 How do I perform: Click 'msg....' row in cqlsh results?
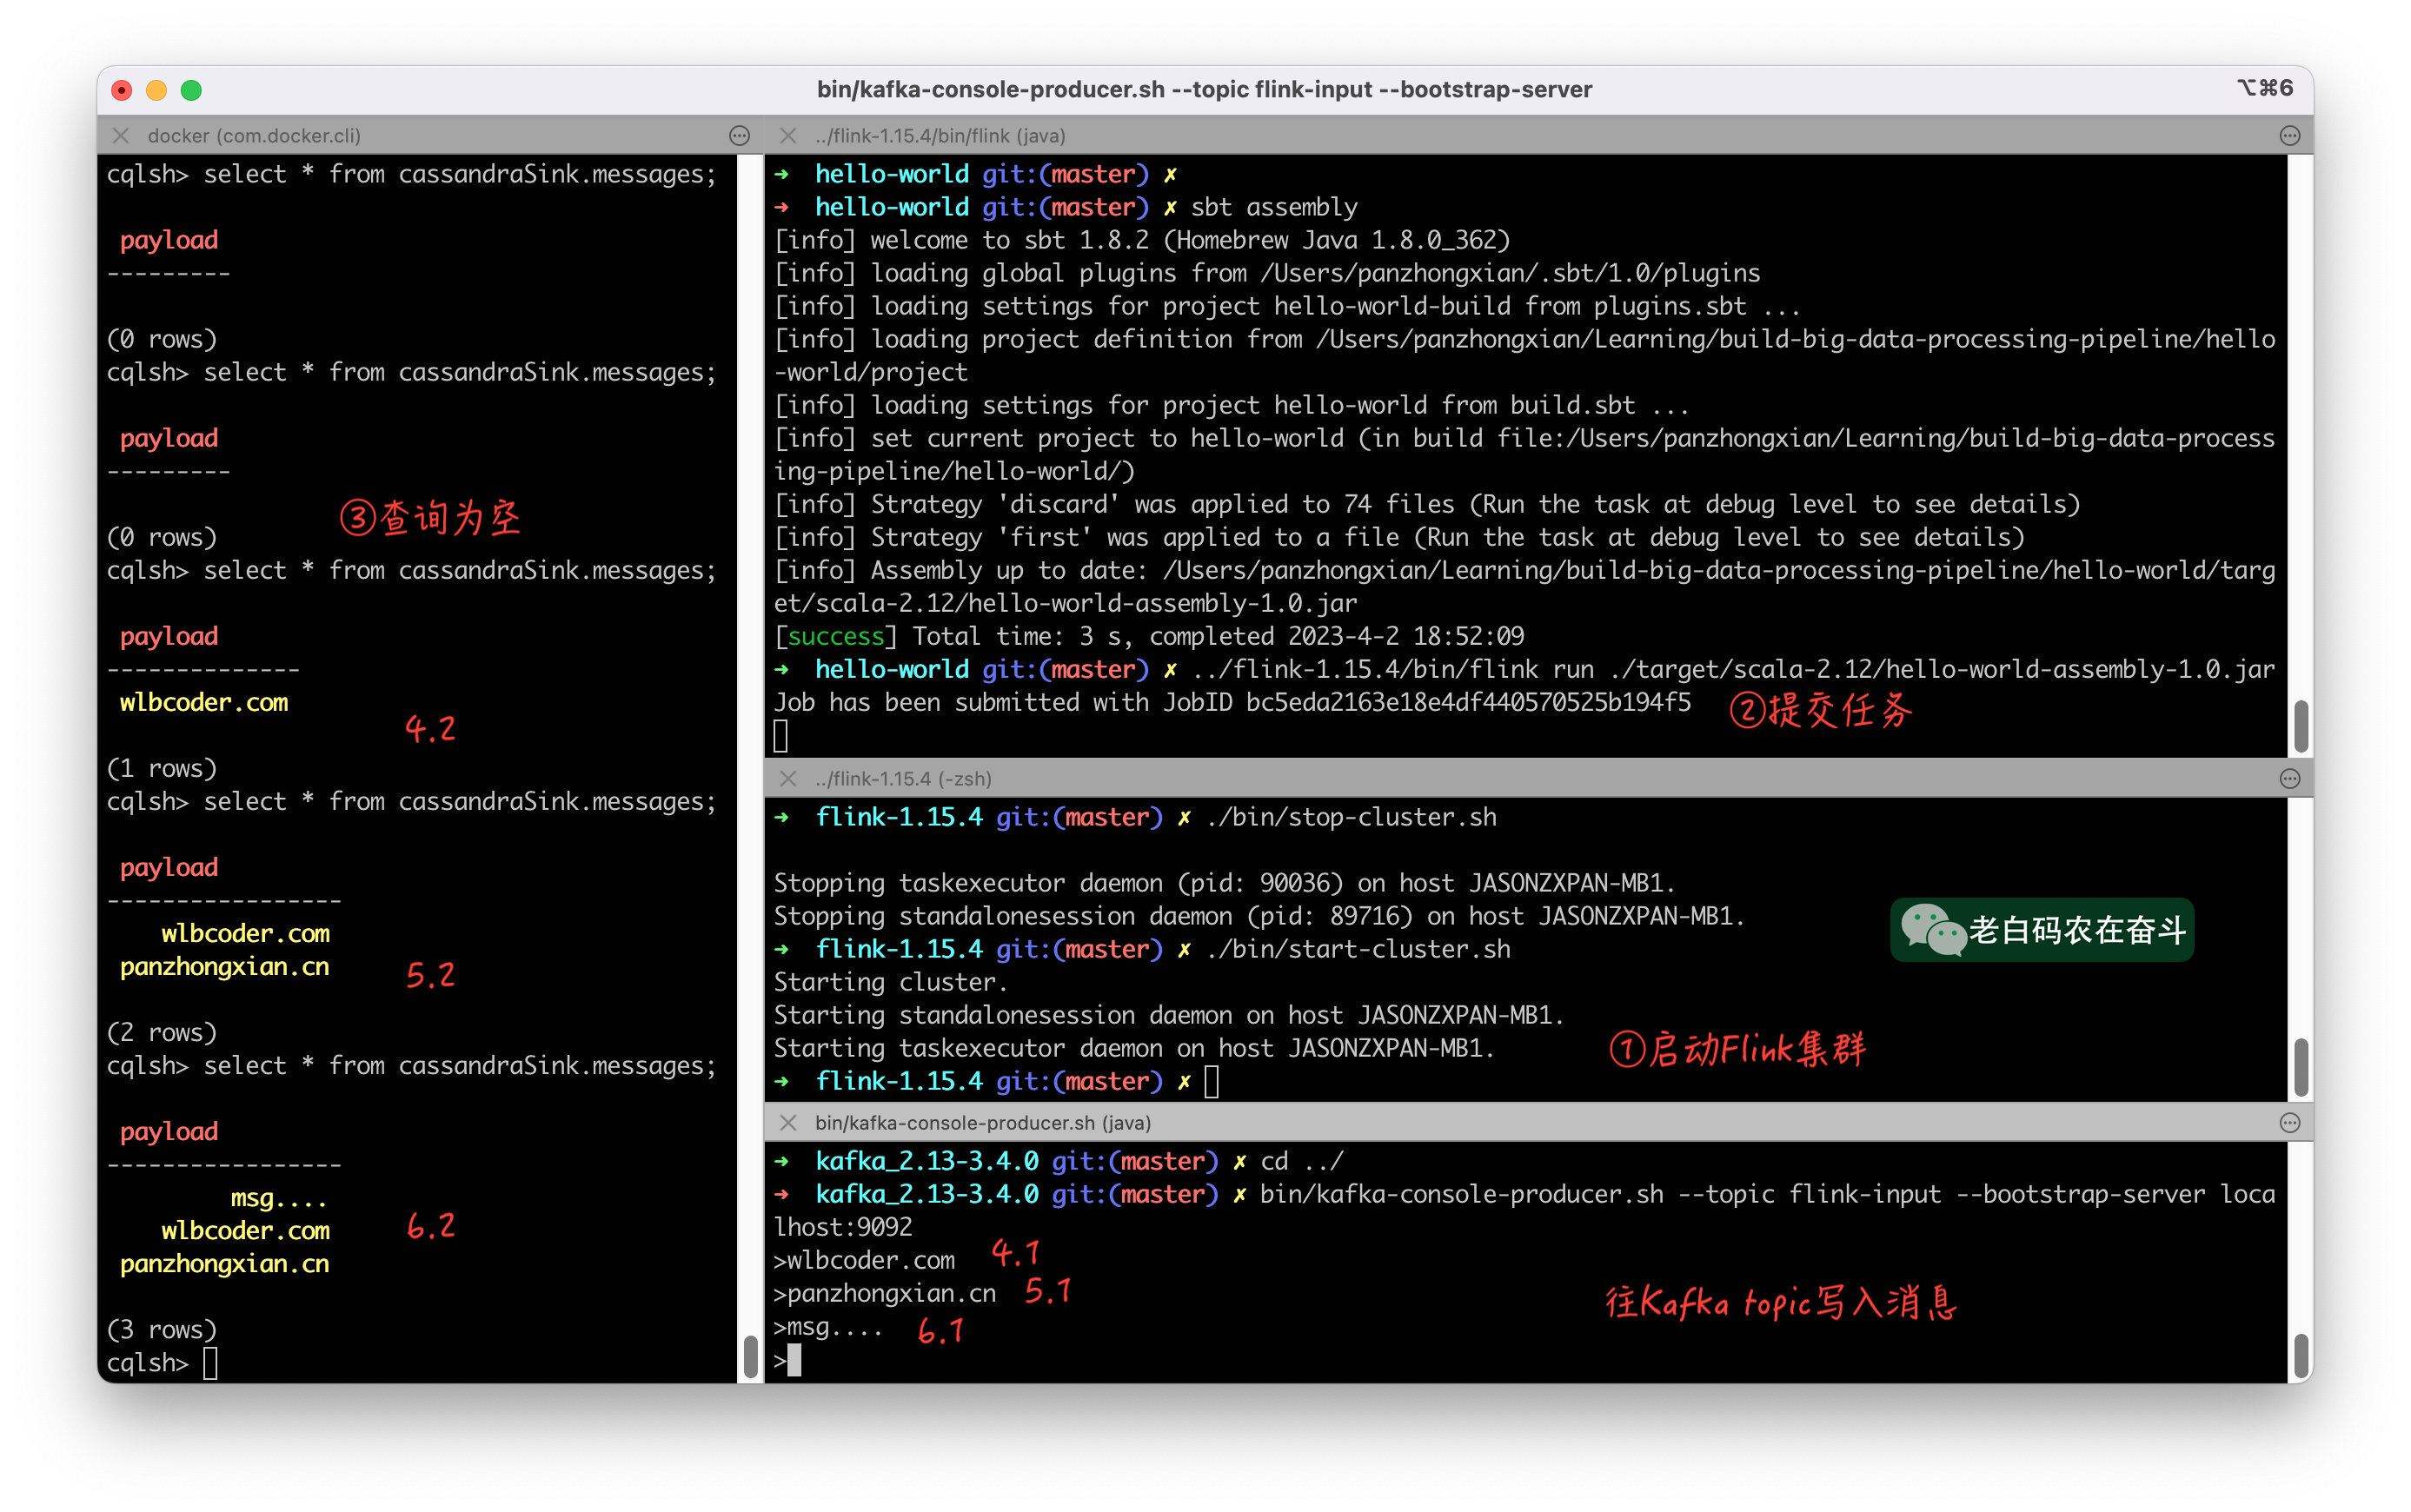pyautogui.click(x=279, y=1197)
